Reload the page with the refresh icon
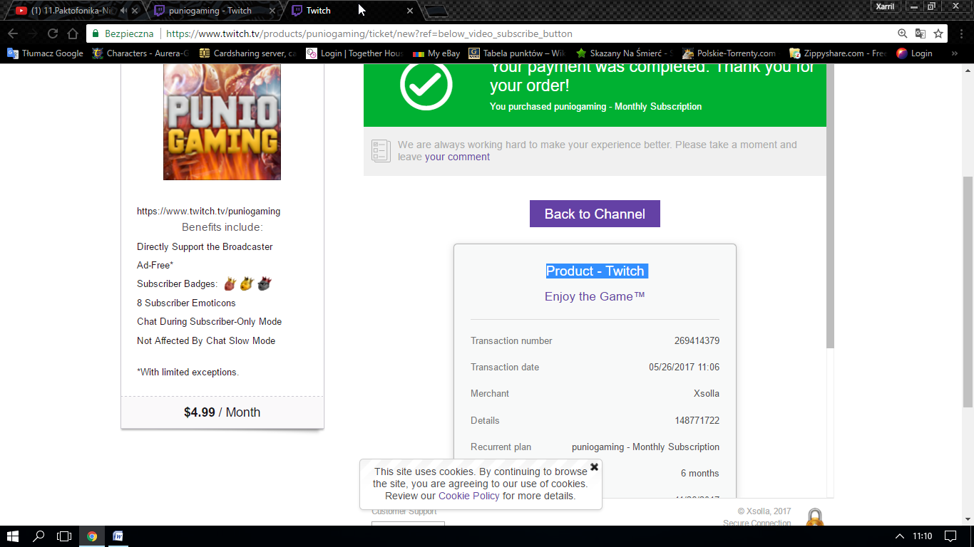The height and width of the screenshot is (547, 974). point(52,33)
